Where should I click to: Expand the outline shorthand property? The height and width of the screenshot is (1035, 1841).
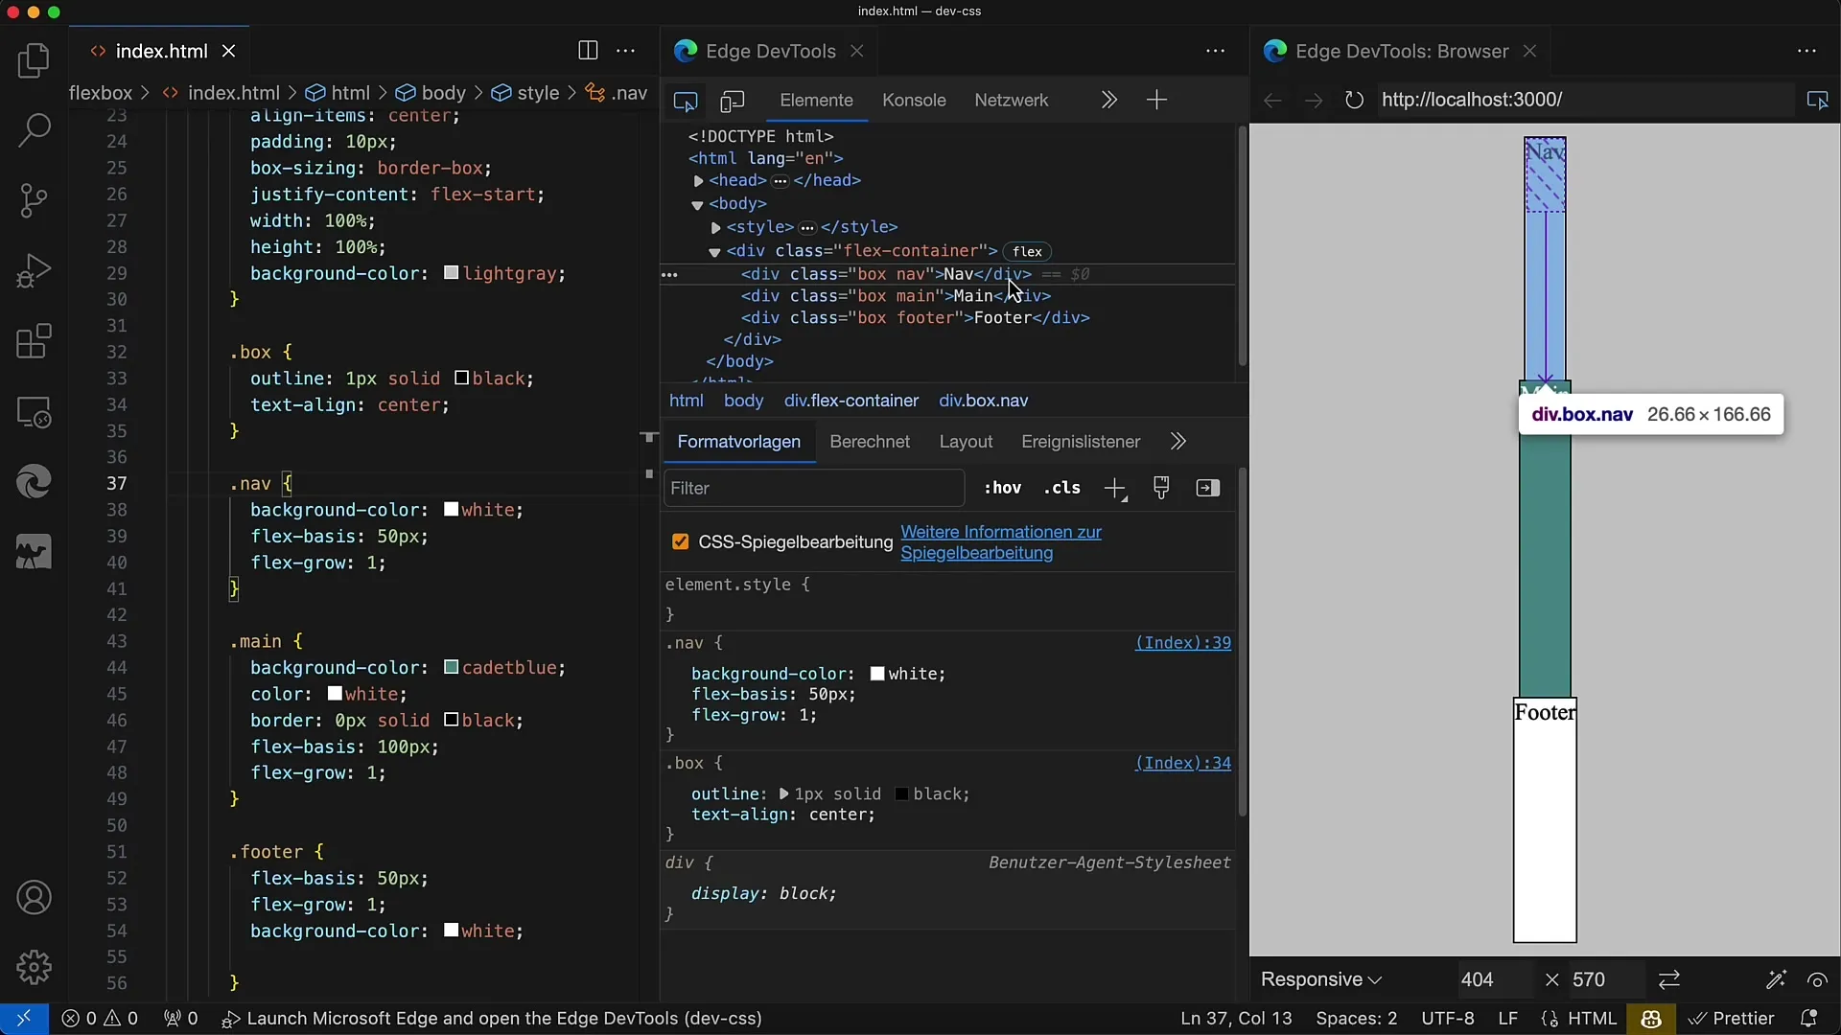pyautogui.click(x=783, y=794)
